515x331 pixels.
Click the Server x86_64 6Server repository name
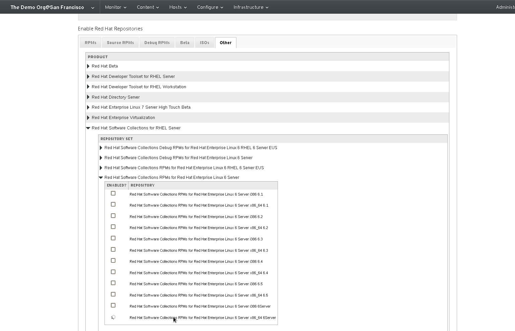pyautogui.click(x=203, y=318)
